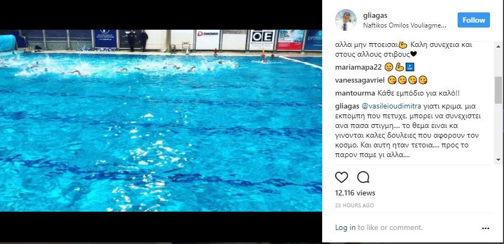Click the comments scrollbar down arrow
This screenshot has width=504, height=244.
point(498,159)
